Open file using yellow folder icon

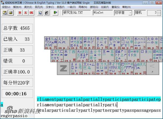11,13
